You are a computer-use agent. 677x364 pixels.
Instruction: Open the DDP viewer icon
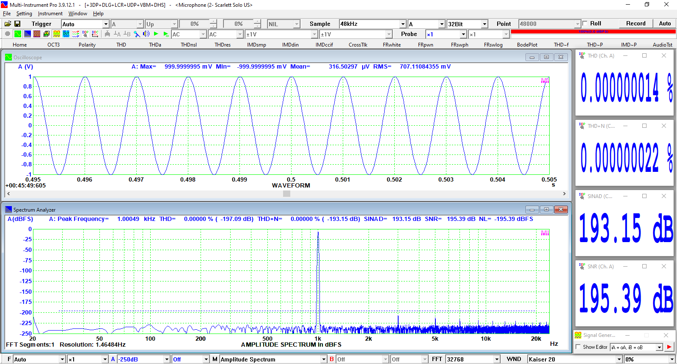click(85, 34)
